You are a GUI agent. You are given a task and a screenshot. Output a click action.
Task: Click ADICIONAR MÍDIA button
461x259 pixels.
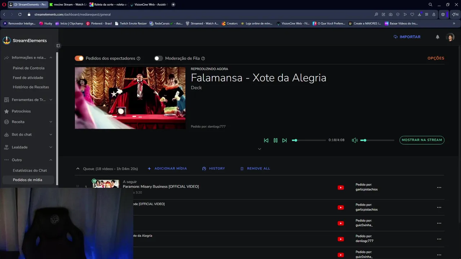click(x=167, y=168)
